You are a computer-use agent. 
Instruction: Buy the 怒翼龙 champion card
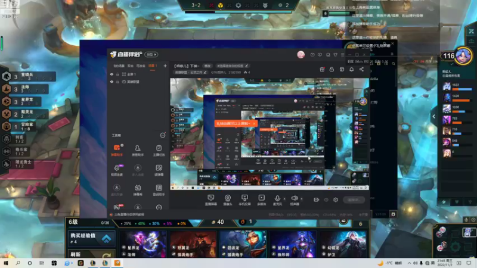[193, 244]
